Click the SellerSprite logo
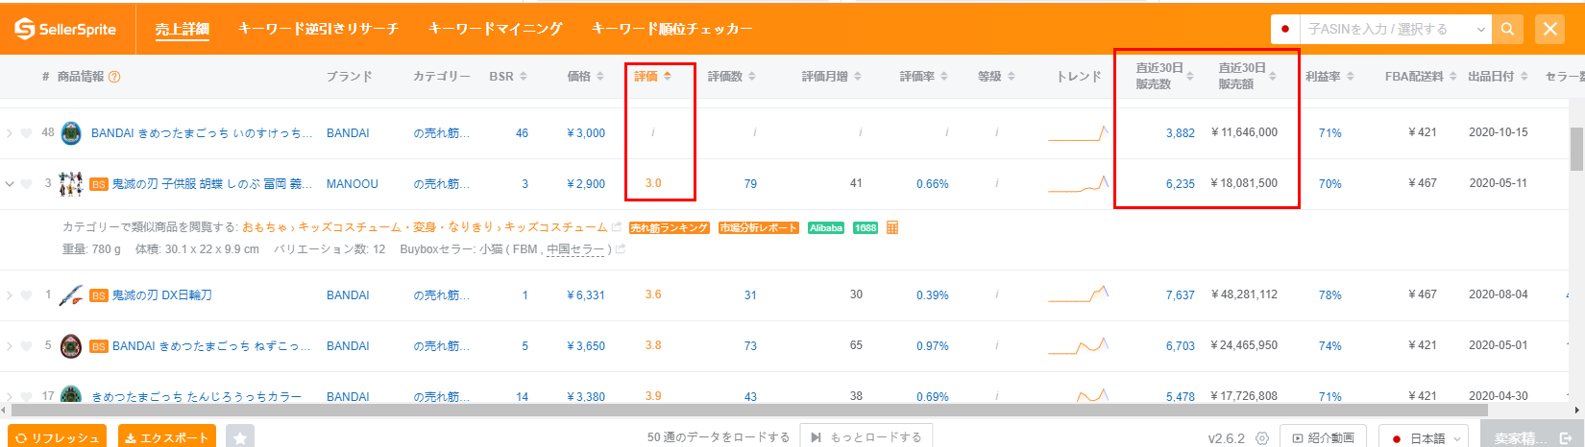 65,29
